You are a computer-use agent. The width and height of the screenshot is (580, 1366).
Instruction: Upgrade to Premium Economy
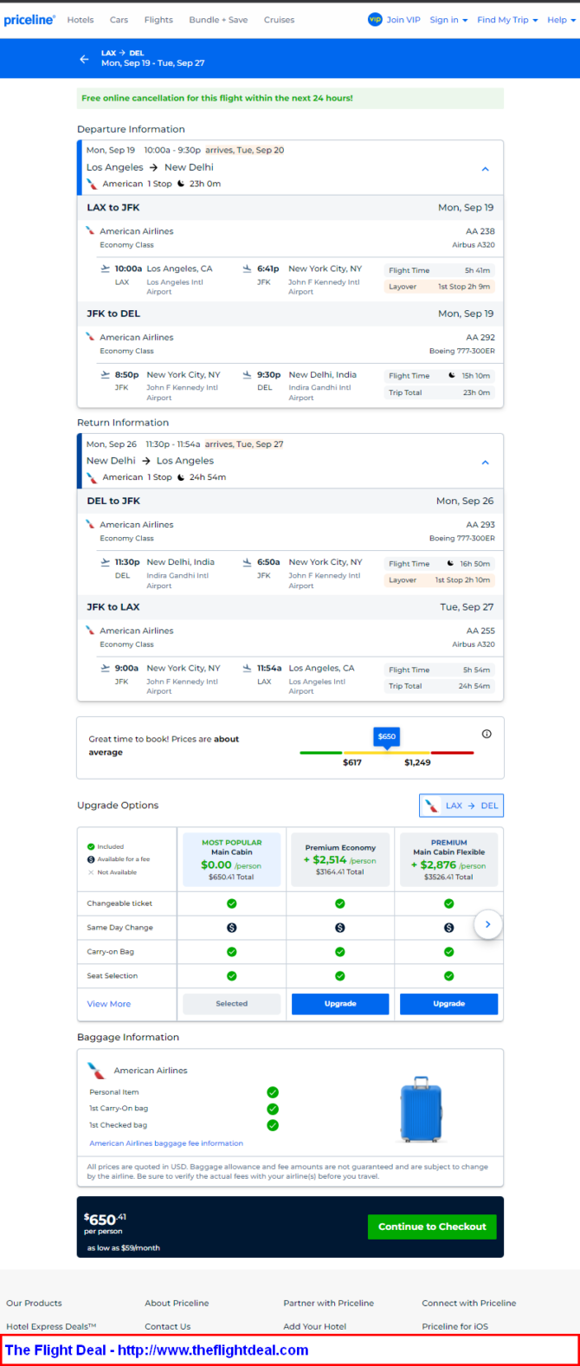340,1004
